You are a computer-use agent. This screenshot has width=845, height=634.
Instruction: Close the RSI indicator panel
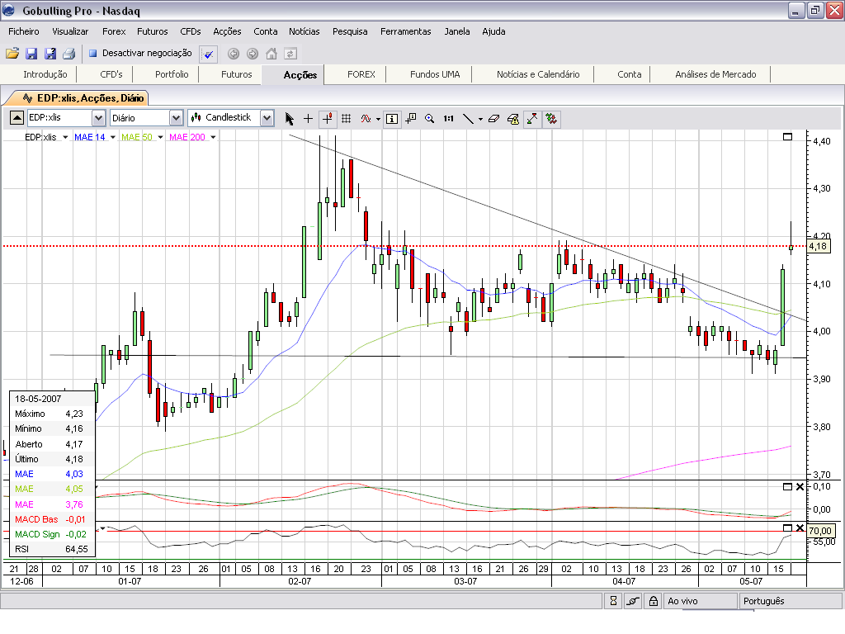(x=800, y=528)
